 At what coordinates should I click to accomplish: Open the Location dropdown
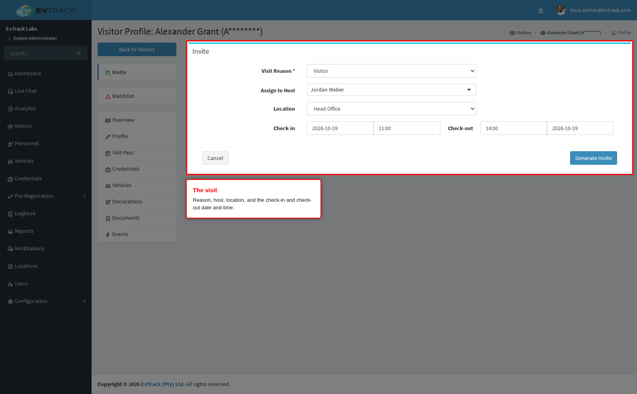click(391, 109)
